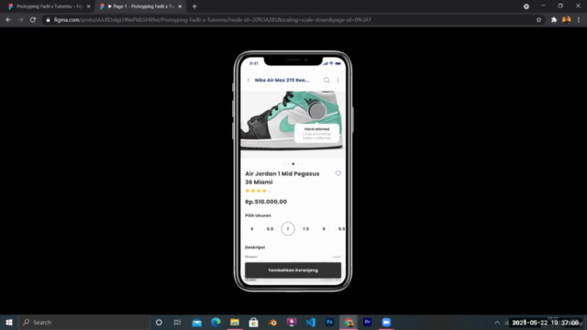The height and width of the screenshot is (330, 587).
Task: Open Mail app from taskbar
Action: [196, 322]
